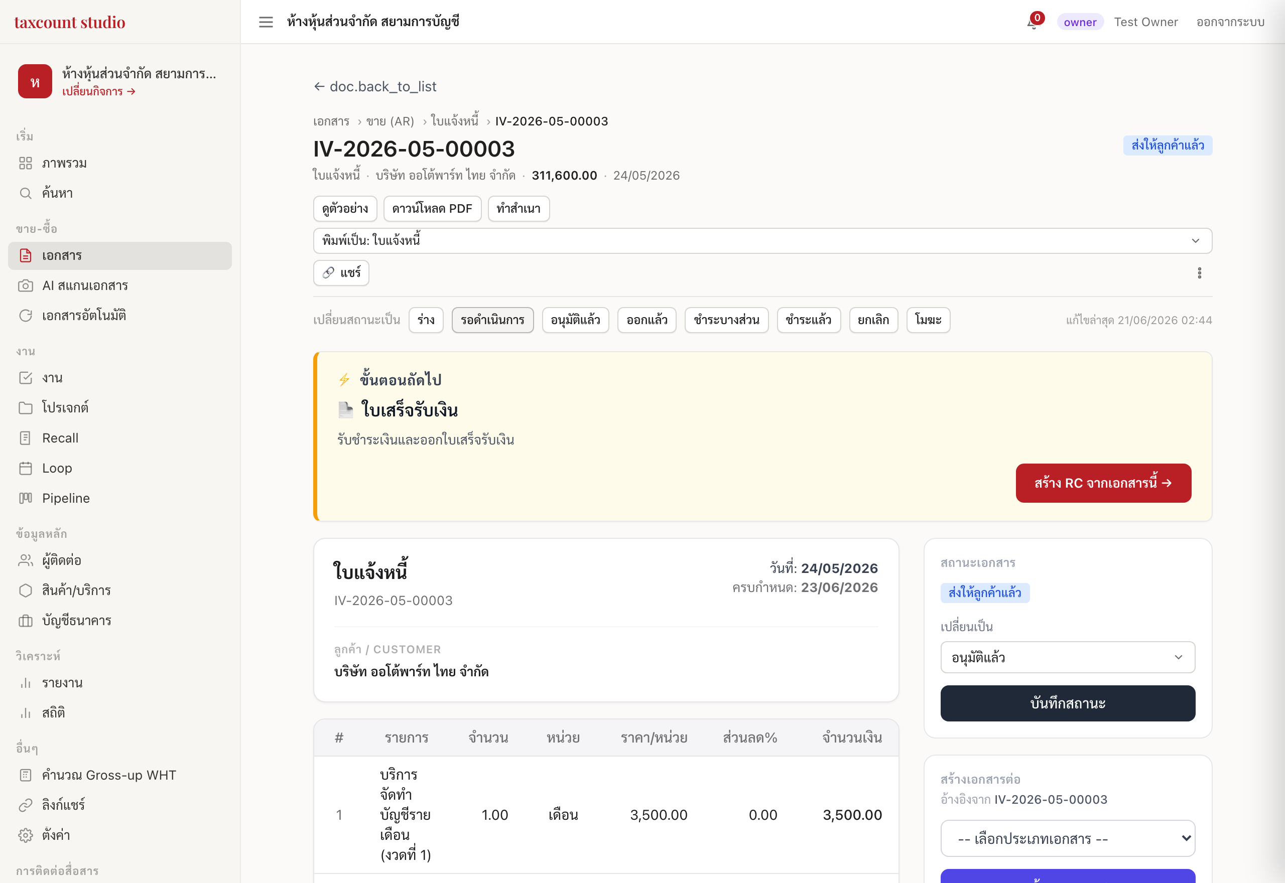The image size is (1285, 883).
Task: Set status to ชำระบางส่วน
Action: [727, 320]
